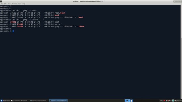Open the File menu
This screenshot has height=102, width=182.
pos(2,4)
